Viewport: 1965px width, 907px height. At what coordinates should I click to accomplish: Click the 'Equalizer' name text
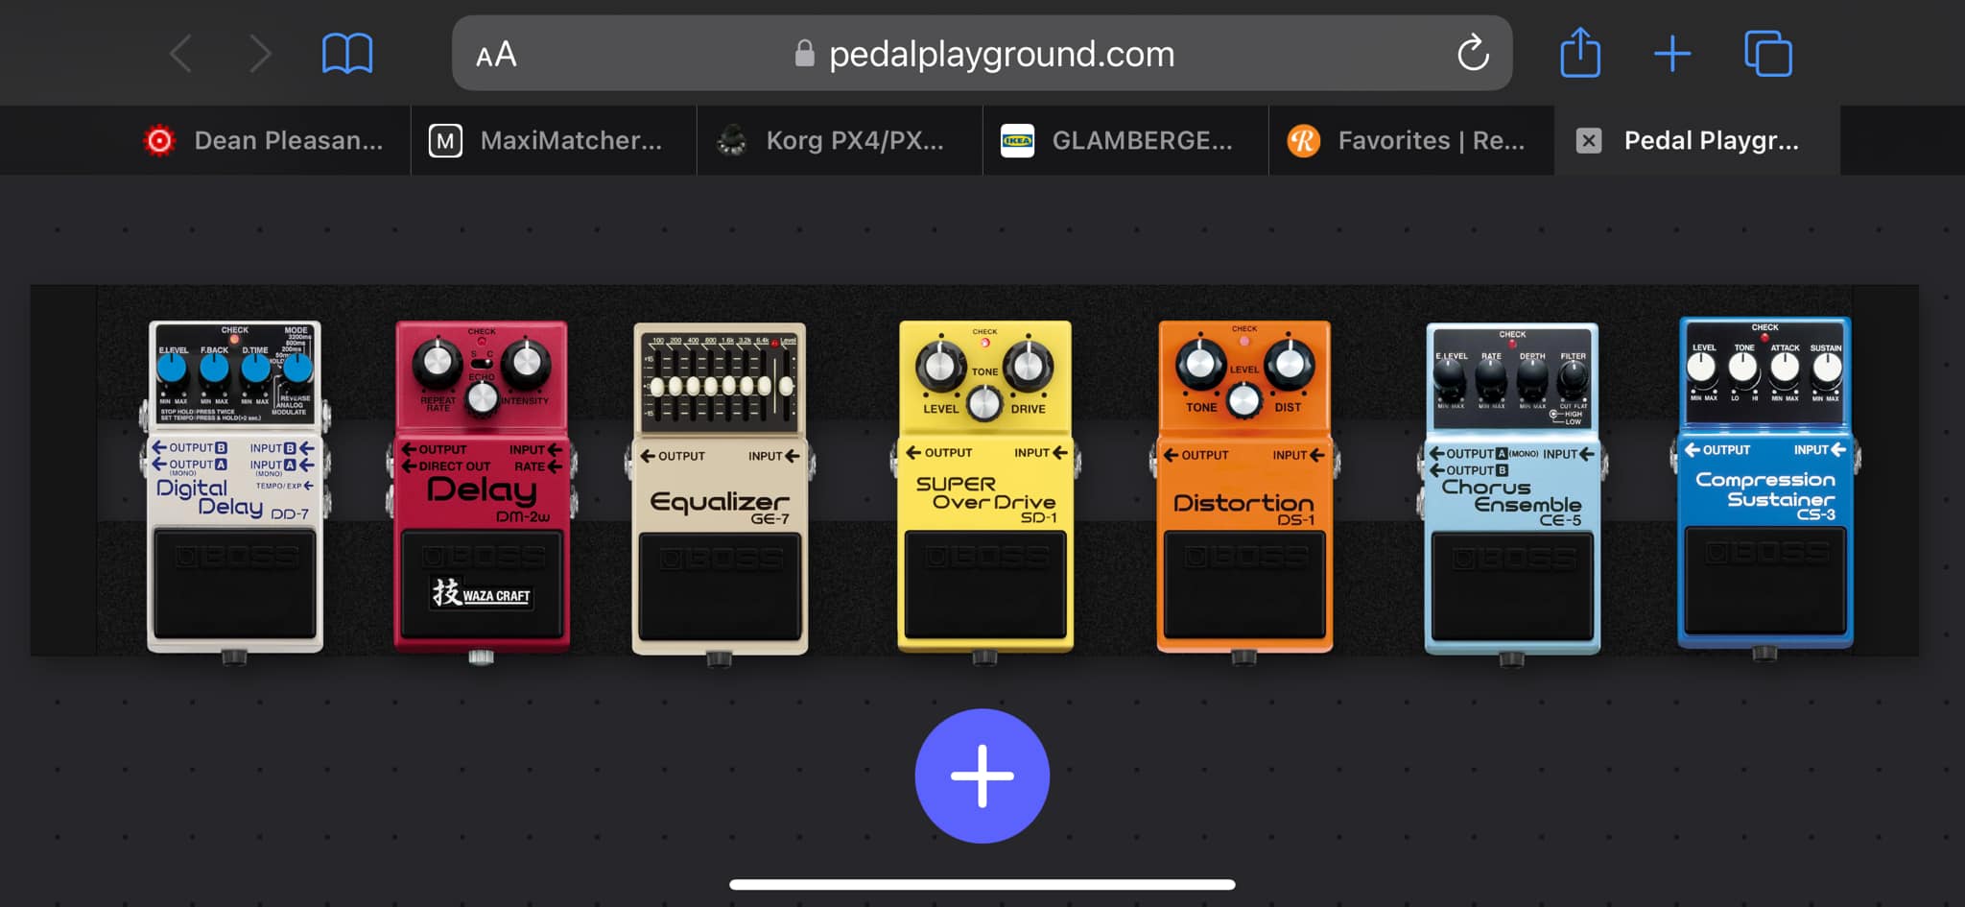coord(720,502)
